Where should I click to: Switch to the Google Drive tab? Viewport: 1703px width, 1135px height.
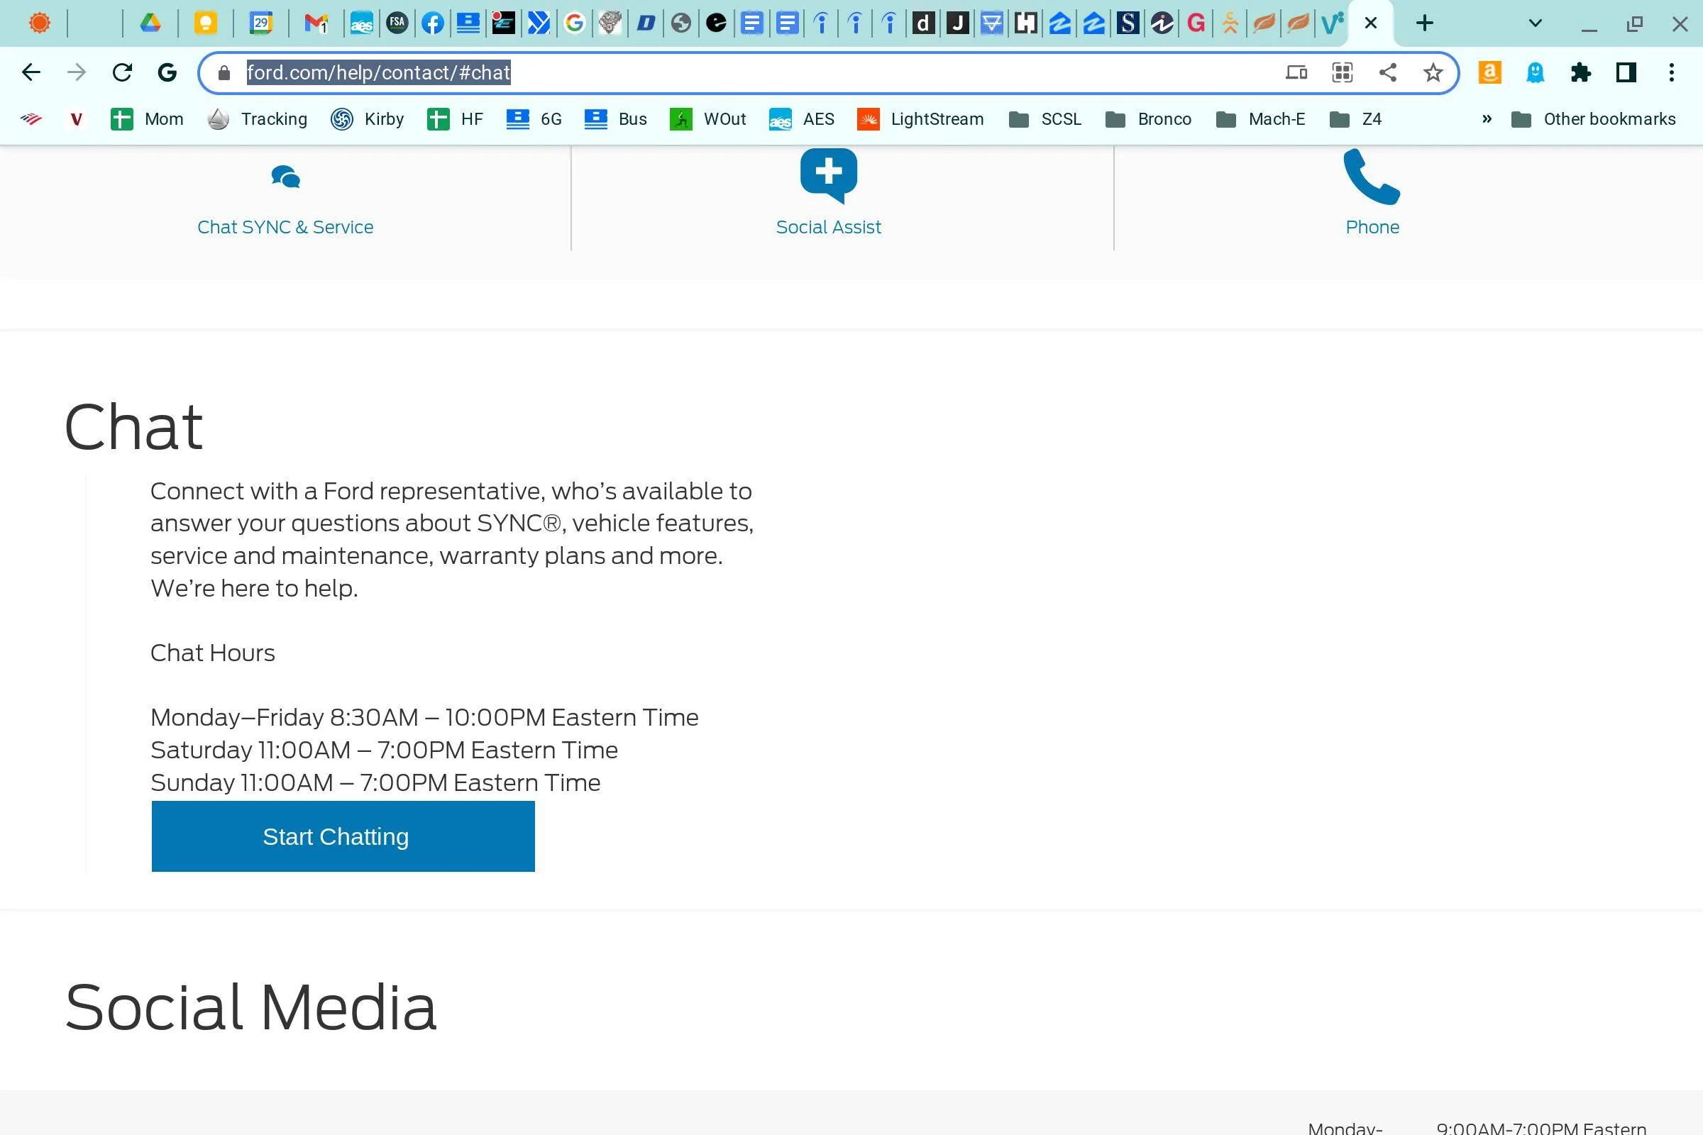pyautogui.click(x=150, y=23)
